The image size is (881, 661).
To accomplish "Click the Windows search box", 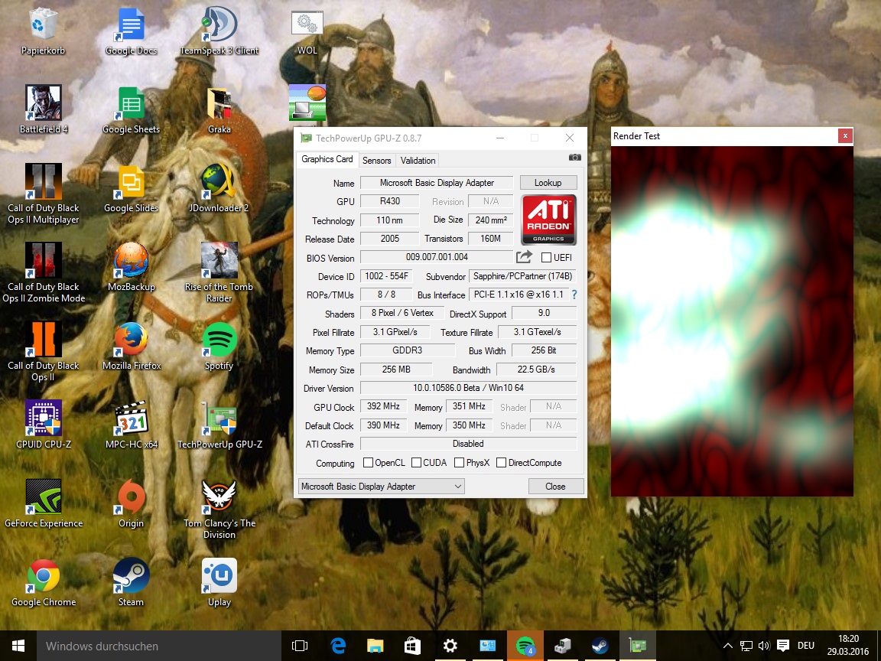I will [x=159, y=646].
